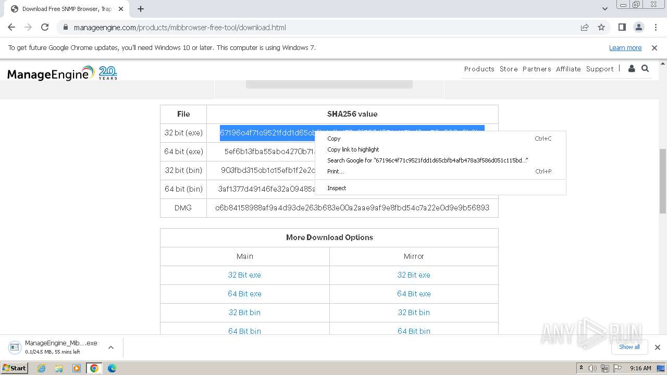Choose Inspect in context menu
The image size is (667, 375).
(440, 188)
